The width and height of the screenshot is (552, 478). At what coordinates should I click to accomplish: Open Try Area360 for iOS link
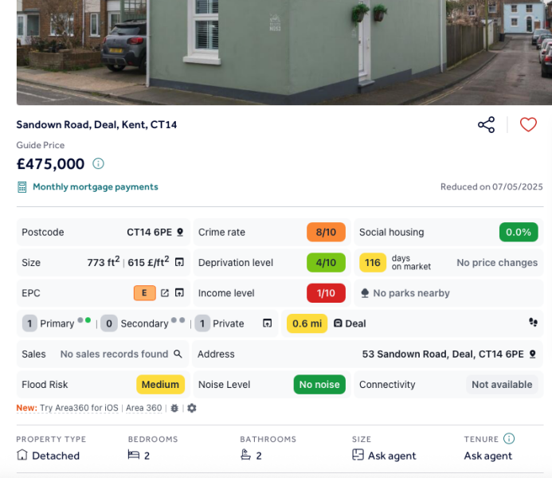(79, 408)
